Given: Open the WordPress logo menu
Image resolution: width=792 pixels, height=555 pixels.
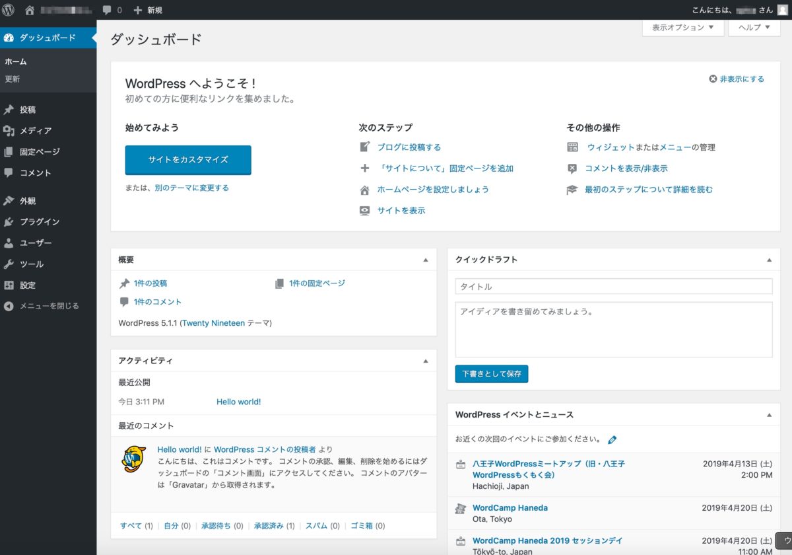Looking at the screenshot, I should 9,10.
